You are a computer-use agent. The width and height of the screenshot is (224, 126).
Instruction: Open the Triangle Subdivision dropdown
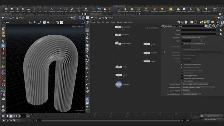click(191, 94)
